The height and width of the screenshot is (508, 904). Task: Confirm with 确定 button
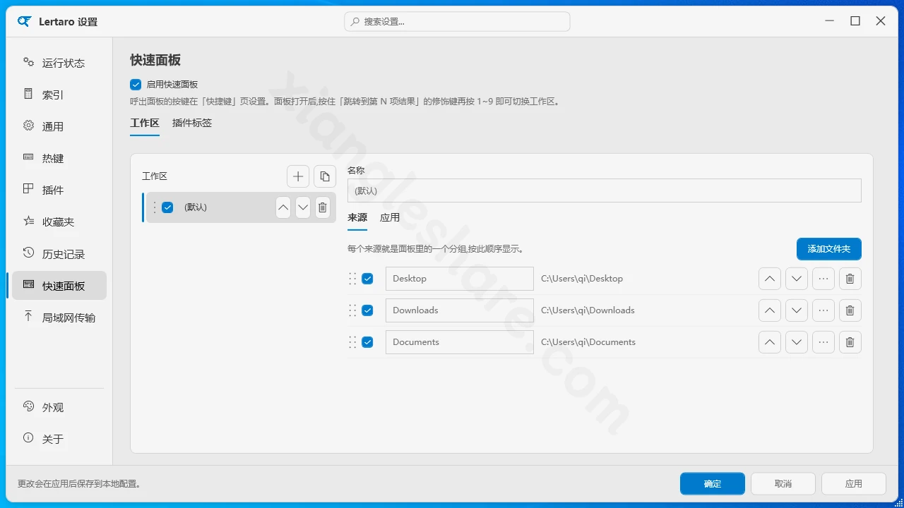click(x=713, y=483)
